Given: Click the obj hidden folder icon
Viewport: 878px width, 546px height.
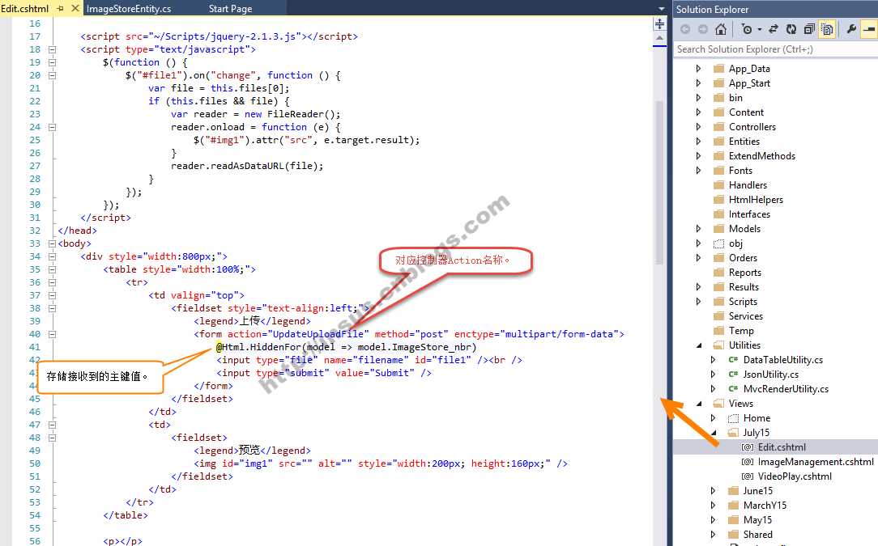Looking at the screenshot, I should point(719,243).
